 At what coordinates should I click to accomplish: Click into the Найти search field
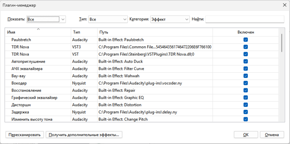point(245,19)
